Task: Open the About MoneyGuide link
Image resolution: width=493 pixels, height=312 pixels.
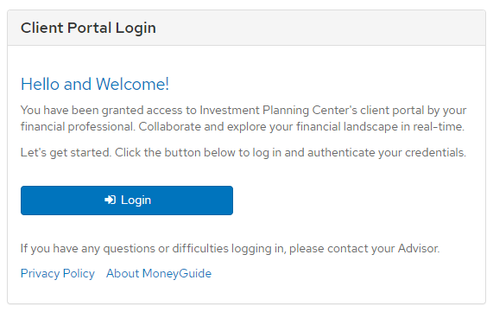Action: click(x=159, y=274)
